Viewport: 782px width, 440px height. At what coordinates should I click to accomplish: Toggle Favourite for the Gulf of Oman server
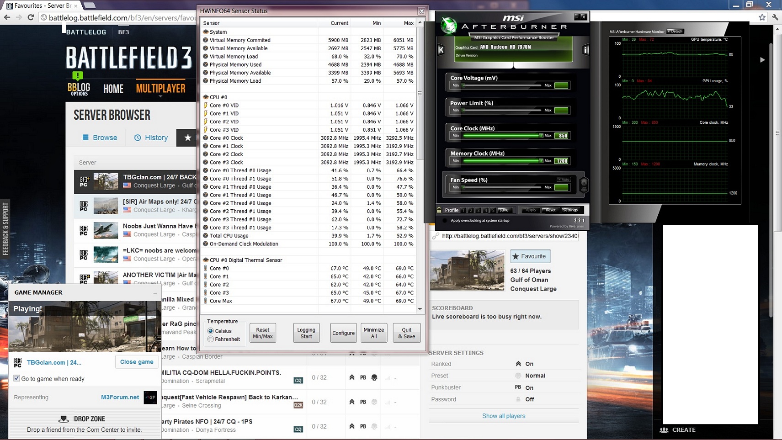coord(530,256)
